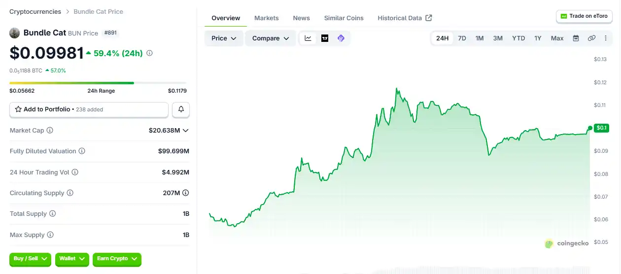Screen dimensions: 621x274
Task: Click the Bundle Cat Price breadcrumb
Action: [99, 11]
